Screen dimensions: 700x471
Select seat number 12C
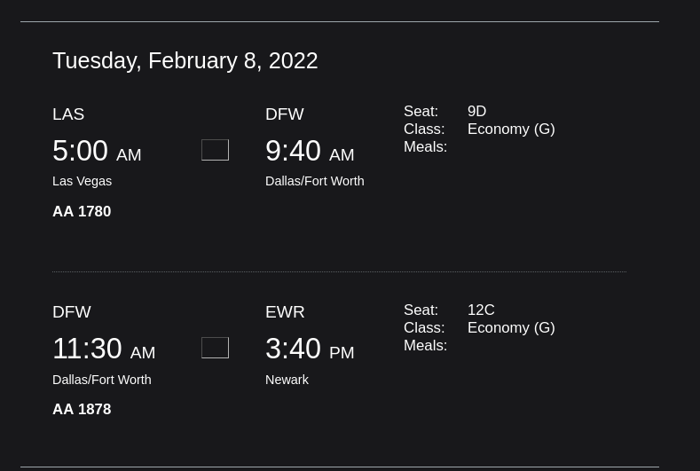click(481, 310)
